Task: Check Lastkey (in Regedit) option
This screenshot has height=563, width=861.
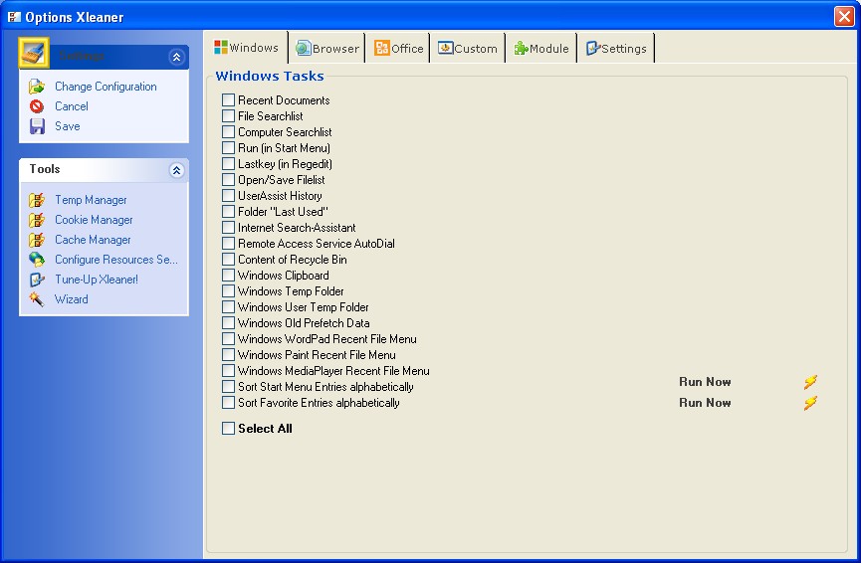Action: (x=228, y=163)
